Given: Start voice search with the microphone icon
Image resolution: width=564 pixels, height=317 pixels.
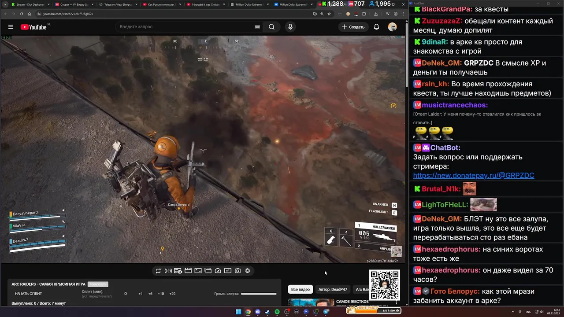Looking at the screenshot, I should pyautogui.click(x=290, y=27).
